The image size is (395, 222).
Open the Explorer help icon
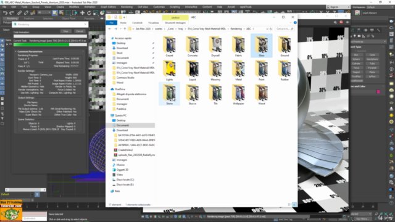[x=295, y=23]
